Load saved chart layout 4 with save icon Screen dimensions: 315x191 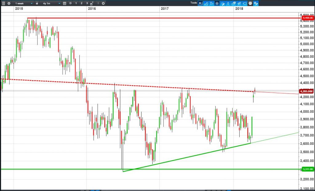pos(92,3)
